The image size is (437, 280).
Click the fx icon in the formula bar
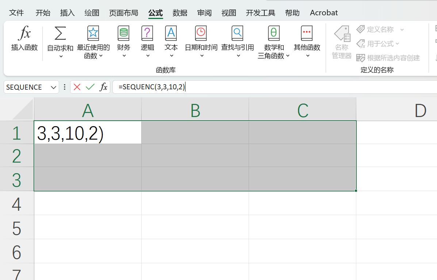tap(103, 87)
